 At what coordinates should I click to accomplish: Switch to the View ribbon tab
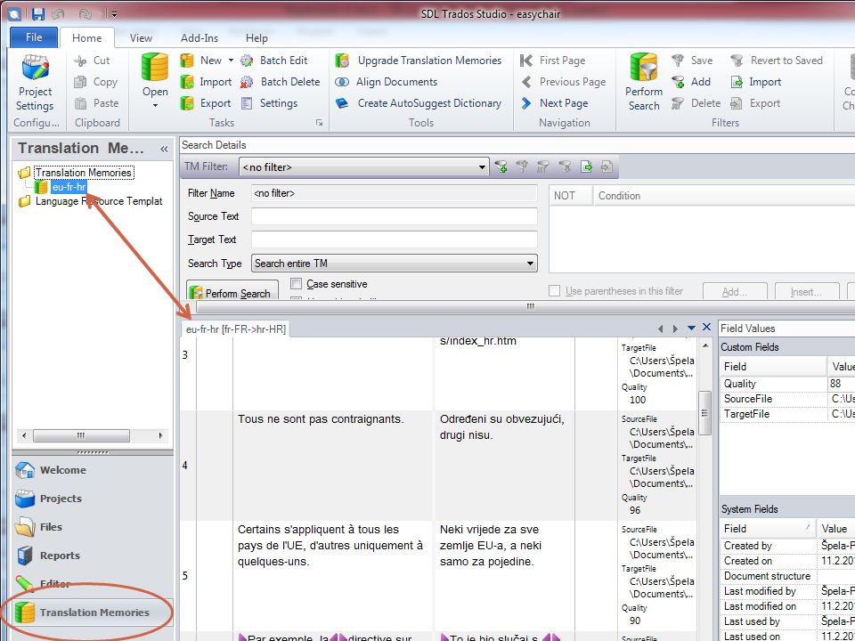(141, 37)
